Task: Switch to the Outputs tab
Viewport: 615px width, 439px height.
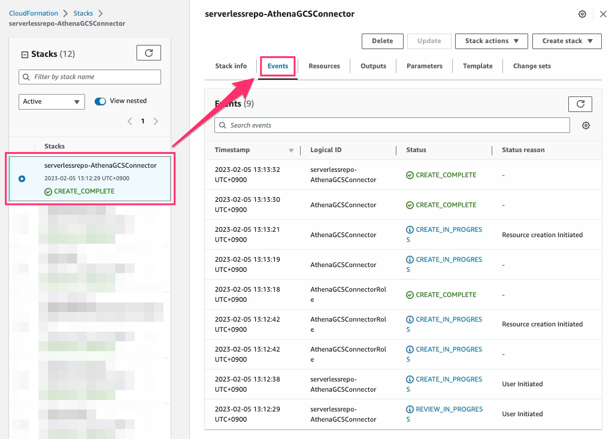Action: [x=374, y=66]
